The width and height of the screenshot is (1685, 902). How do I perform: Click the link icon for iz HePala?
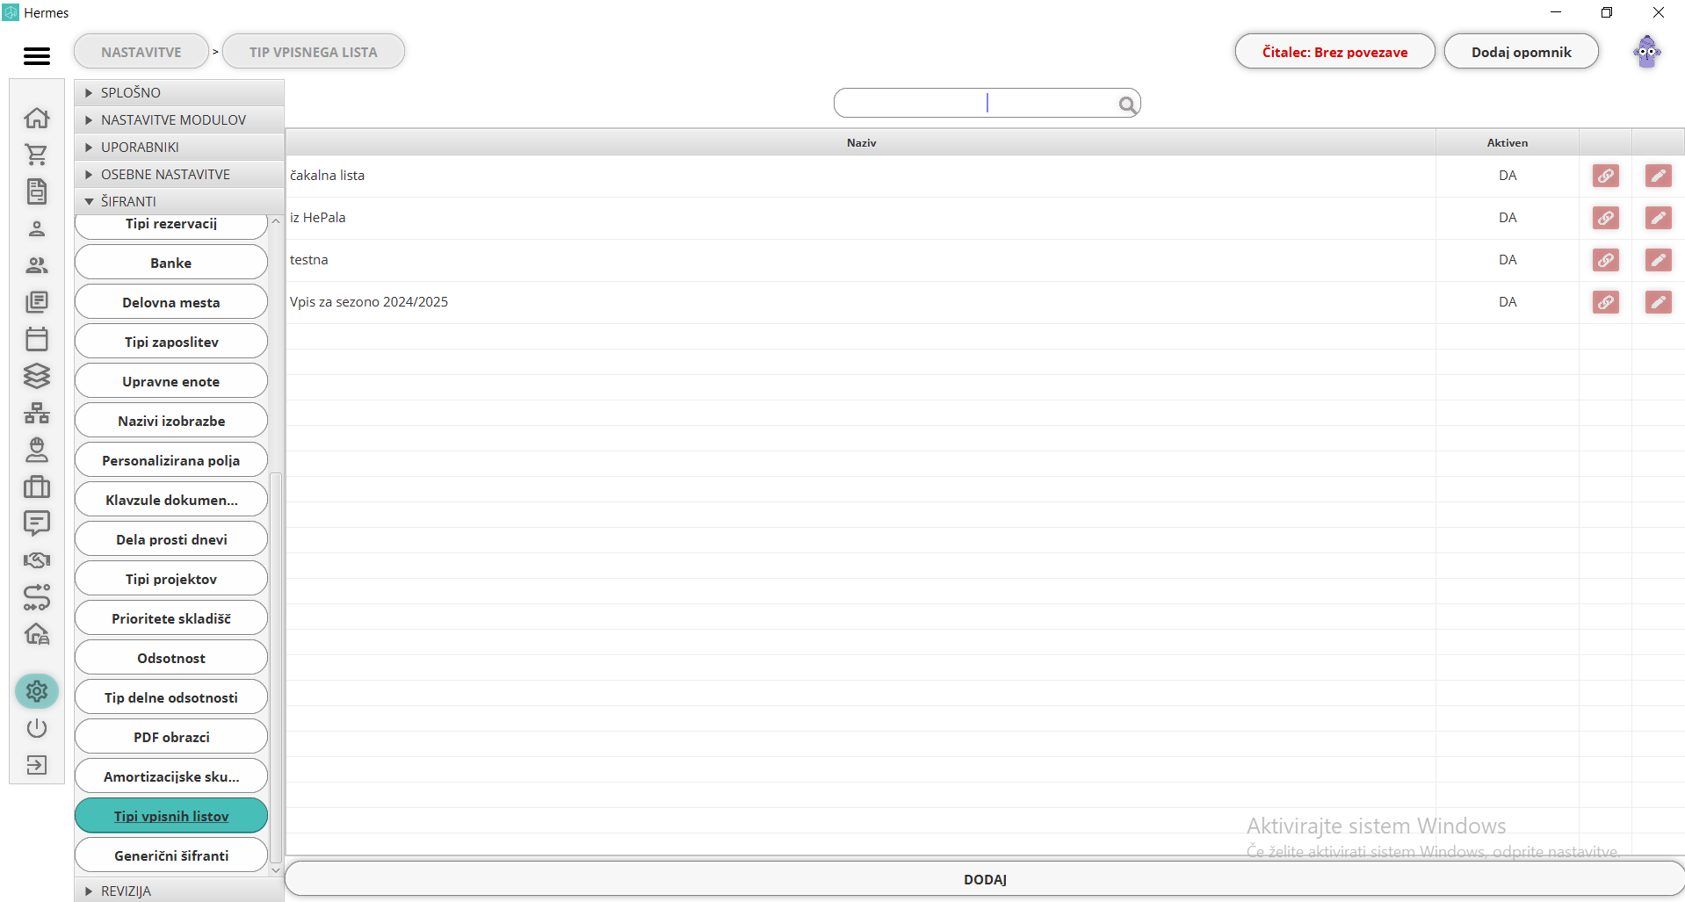point(1605,218)
